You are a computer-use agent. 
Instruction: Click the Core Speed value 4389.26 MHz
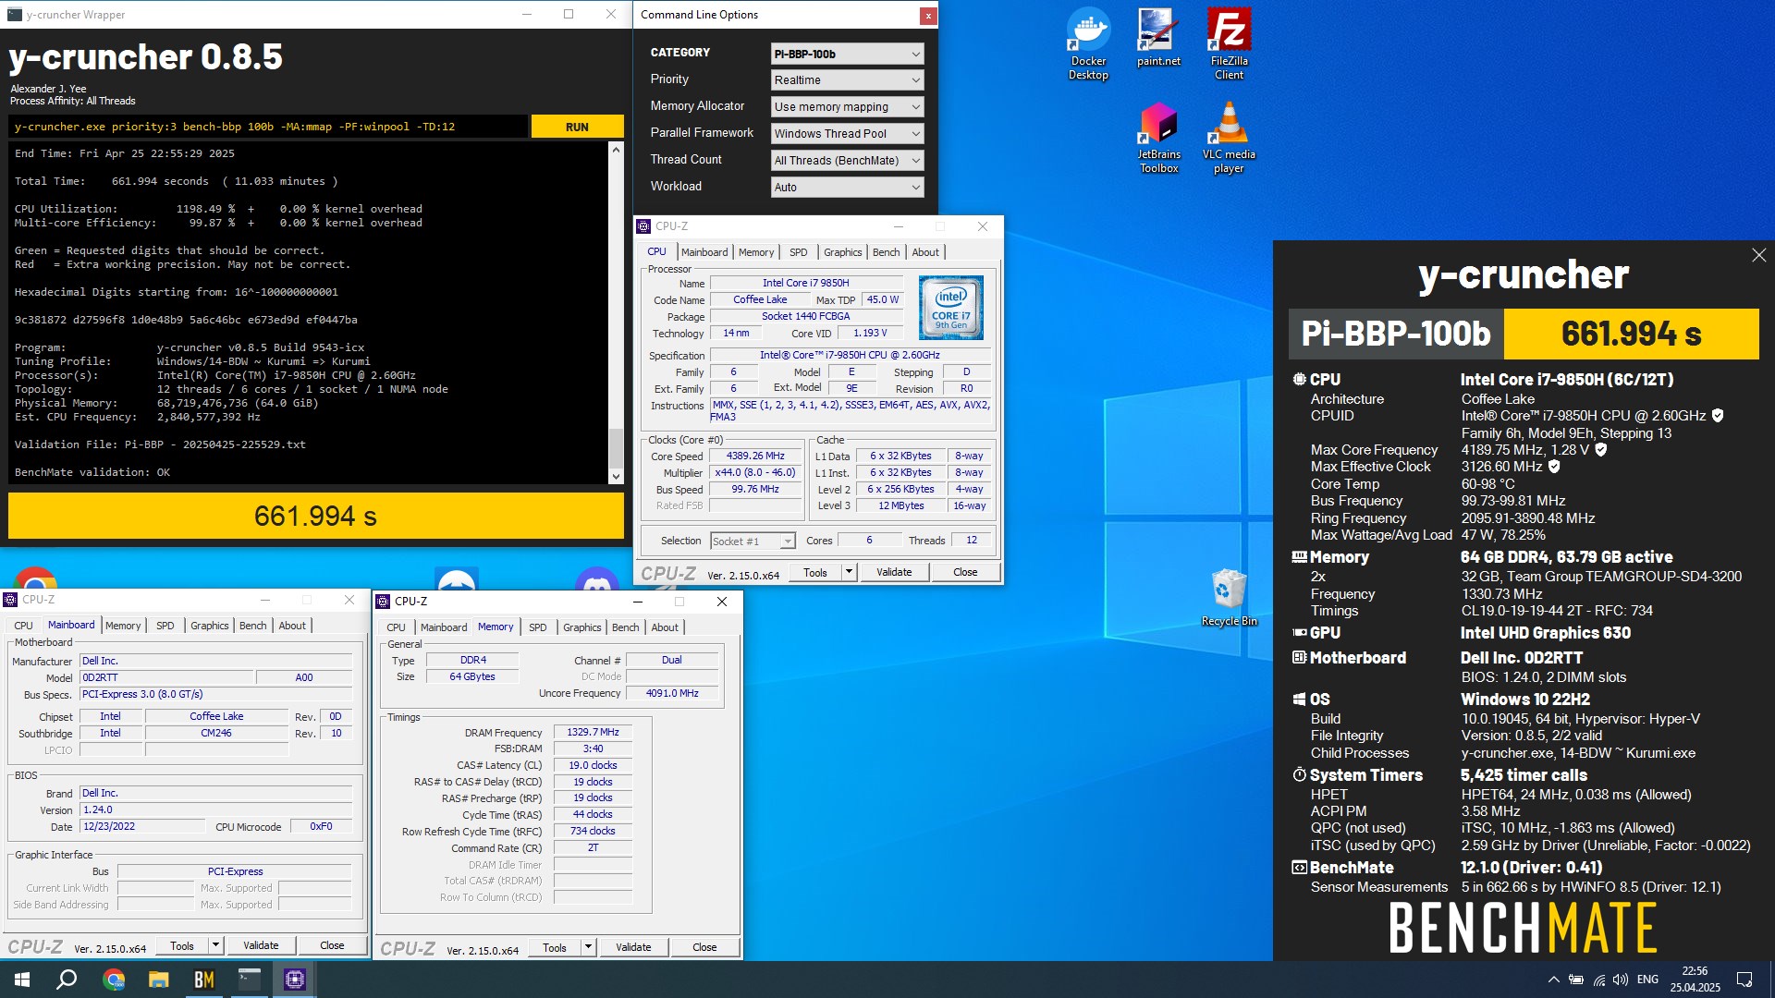pos(755,456)
